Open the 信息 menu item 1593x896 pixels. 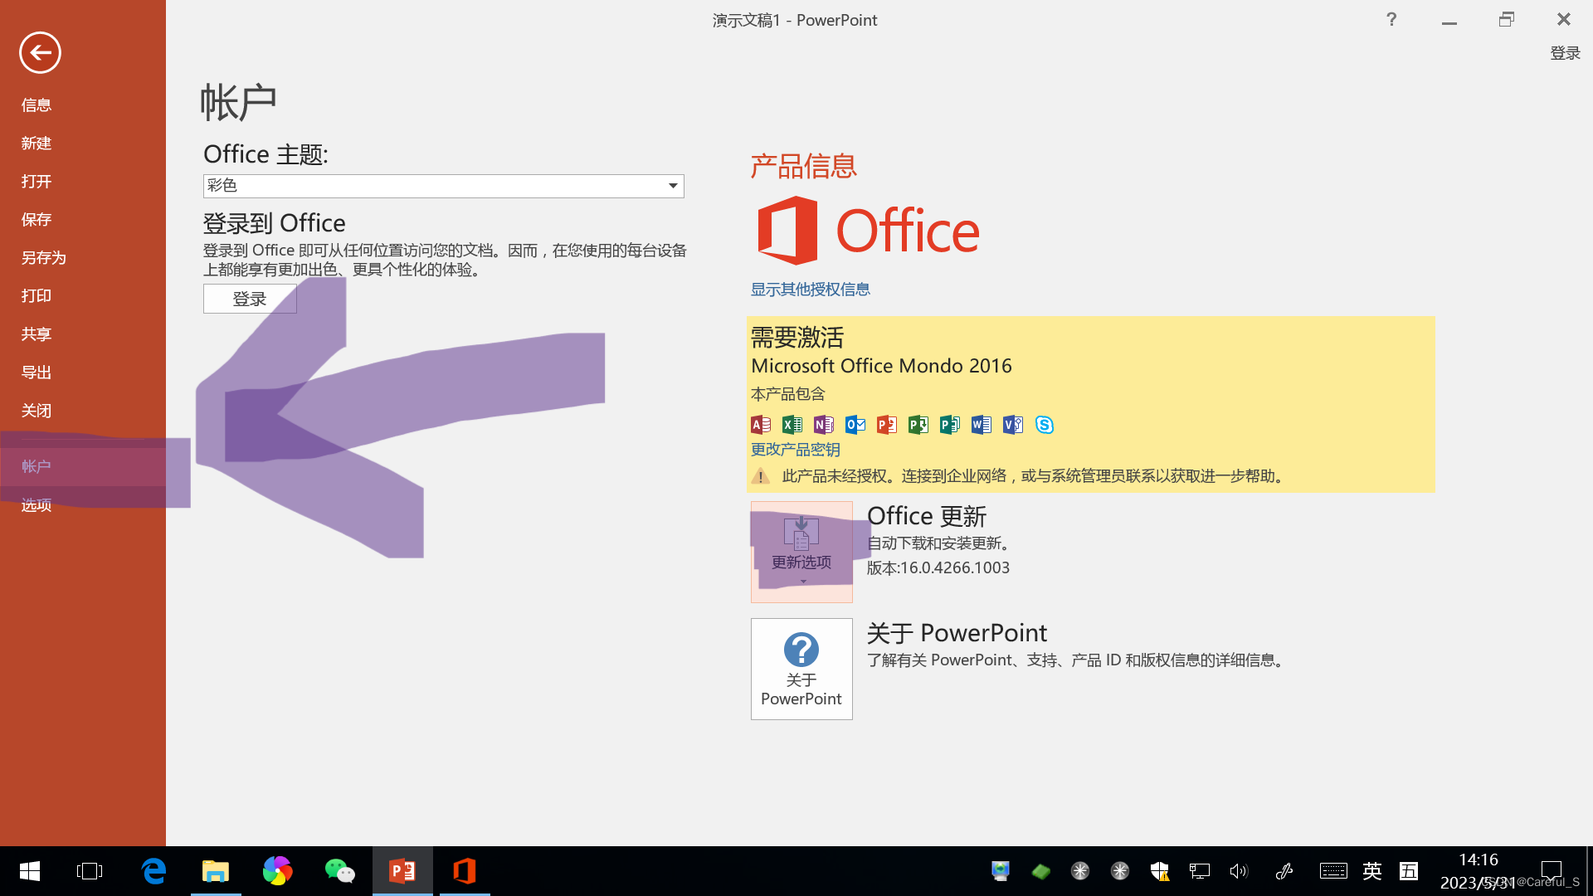point(37,105)
